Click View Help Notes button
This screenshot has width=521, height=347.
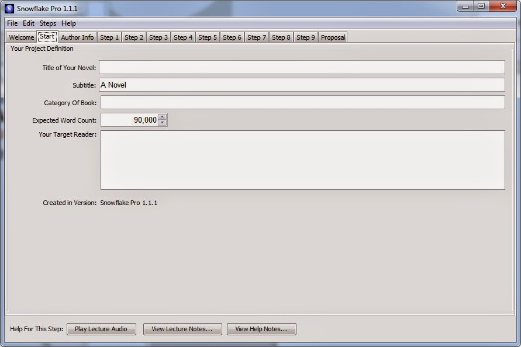[x=261, y=329]
